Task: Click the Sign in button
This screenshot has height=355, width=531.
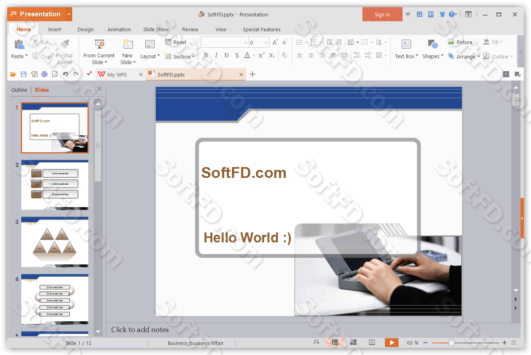Action: 382,14
